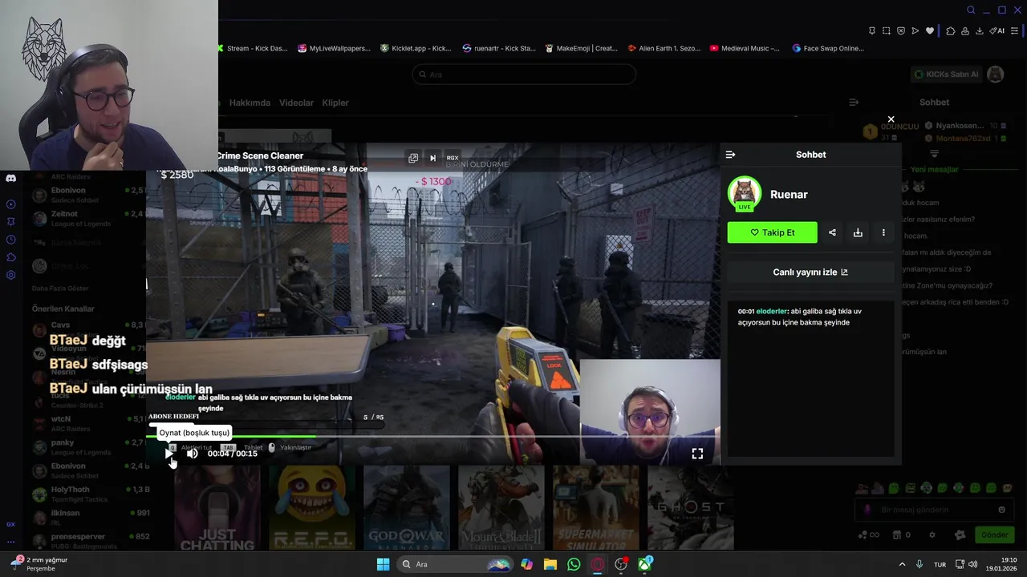The height and width of the screenshot is (577, 1027).
Task: Take a snapshot with browser capture icon
Action: point(887,30)
